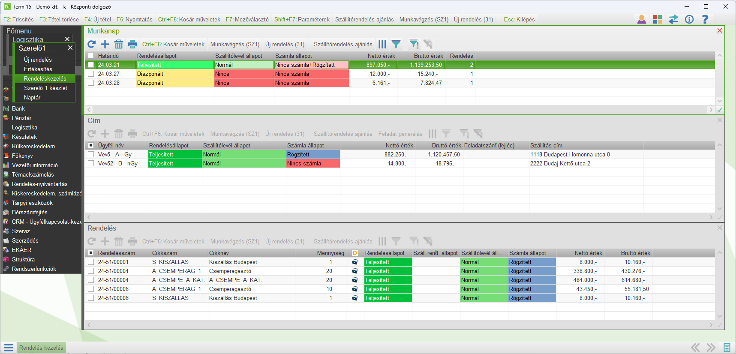Click F2: Frissítés in the top menu bar
This screenshot has height=354, width=736.
tap(18, 19)
